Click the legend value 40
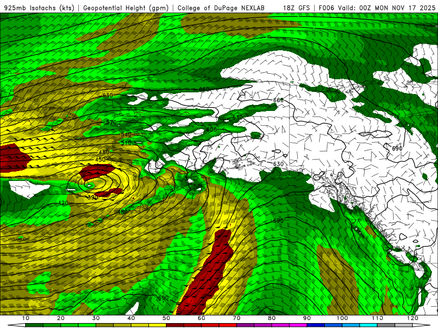Screen dimensions: 438x328 click(131, 318)
